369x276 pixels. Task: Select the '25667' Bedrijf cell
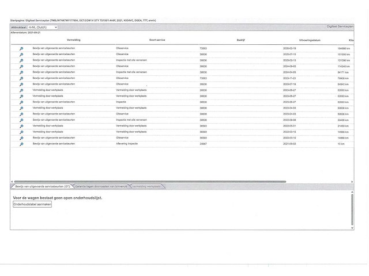pyautogui.click(x=203, y=144)
